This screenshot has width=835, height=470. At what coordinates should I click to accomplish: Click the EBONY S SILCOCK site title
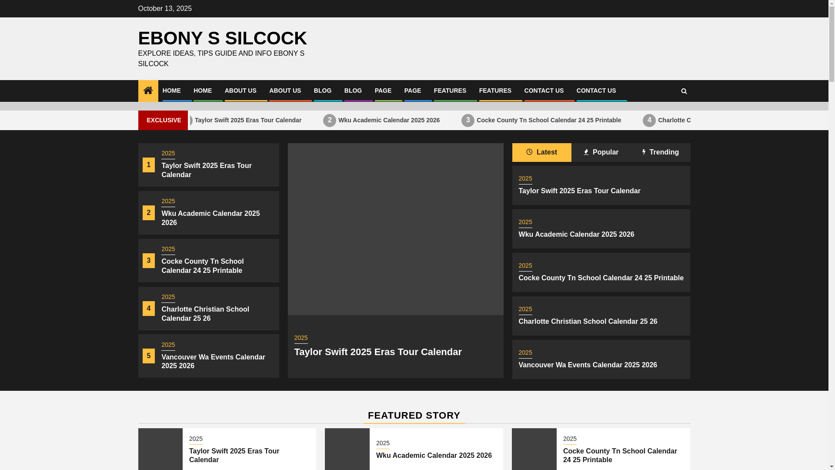click(x=223, y=38)
